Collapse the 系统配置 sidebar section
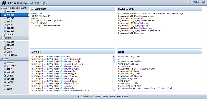 coord(14,38)
